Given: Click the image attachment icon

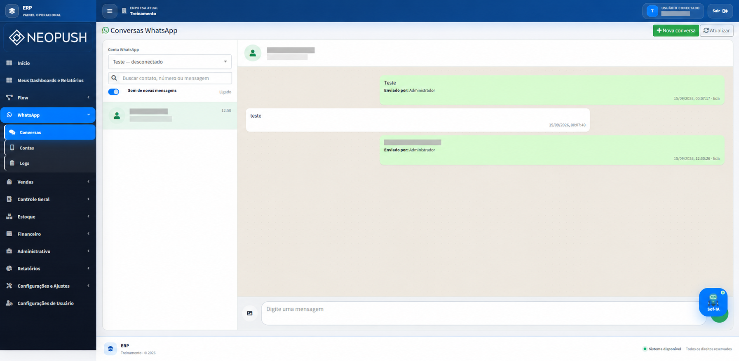Looking at the screenshot, I should tap(250, 313).
